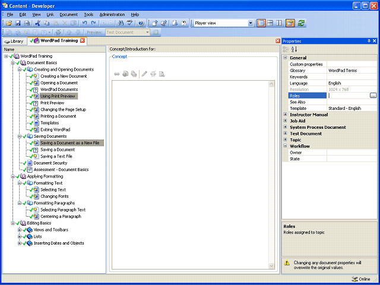Sort properties alphabetically with A-Z icon
The height and width of the screenshot is (285, 380).
[294, 49]
